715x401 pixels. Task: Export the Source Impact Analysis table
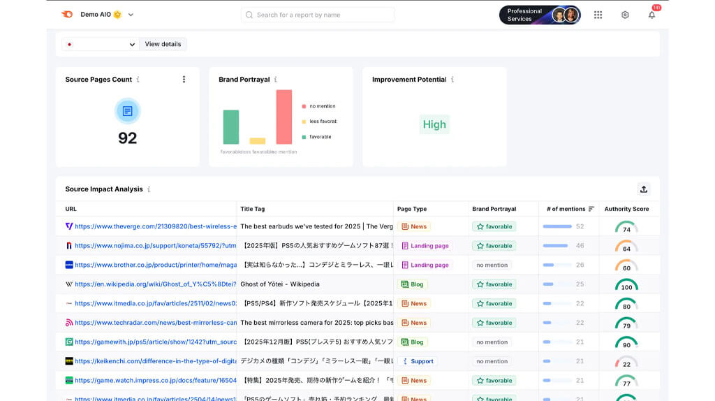(x=643, y=189)
